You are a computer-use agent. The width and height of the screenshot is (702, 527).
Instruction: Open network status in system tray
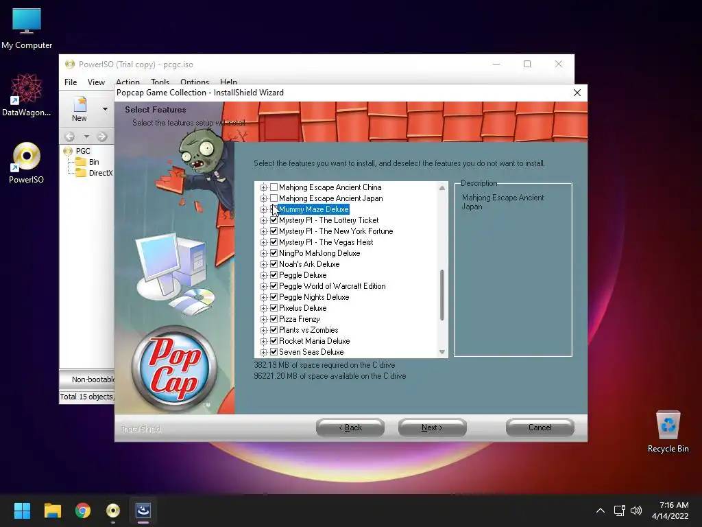point(619,511)
